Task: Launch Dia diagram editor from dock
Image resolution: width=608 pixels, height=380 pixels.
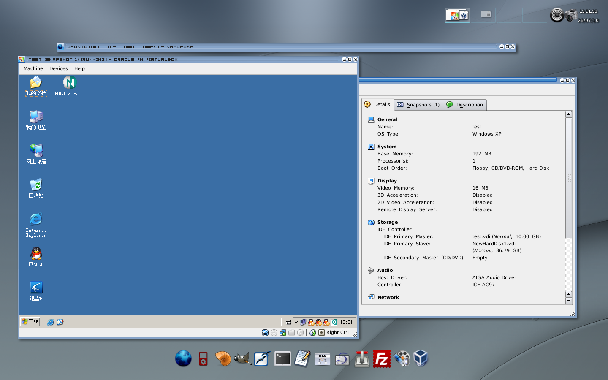Action: tap(322, 358)
